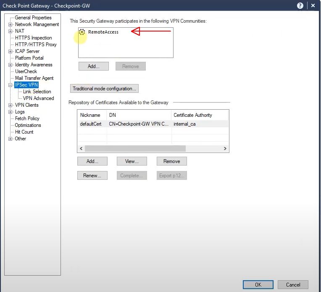Expand the NAT tree node
This screenshot has width=321, height=292.
point(10,31)
